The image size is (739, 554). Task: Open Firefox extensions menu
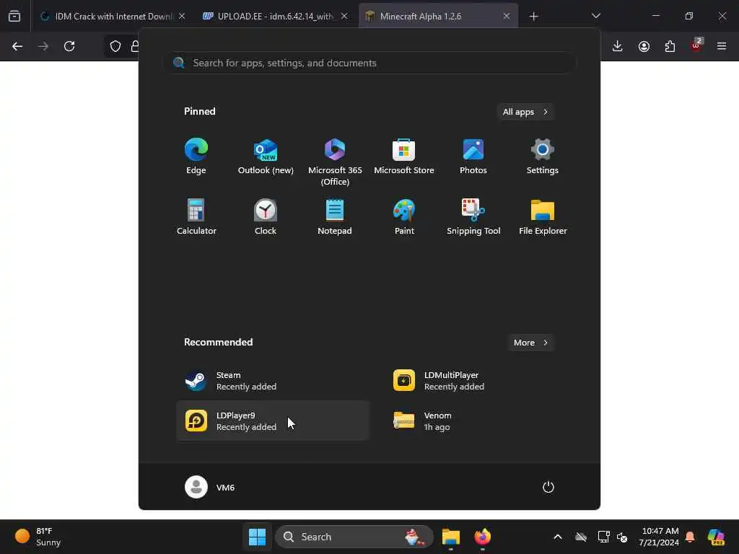tap(670, 46)
